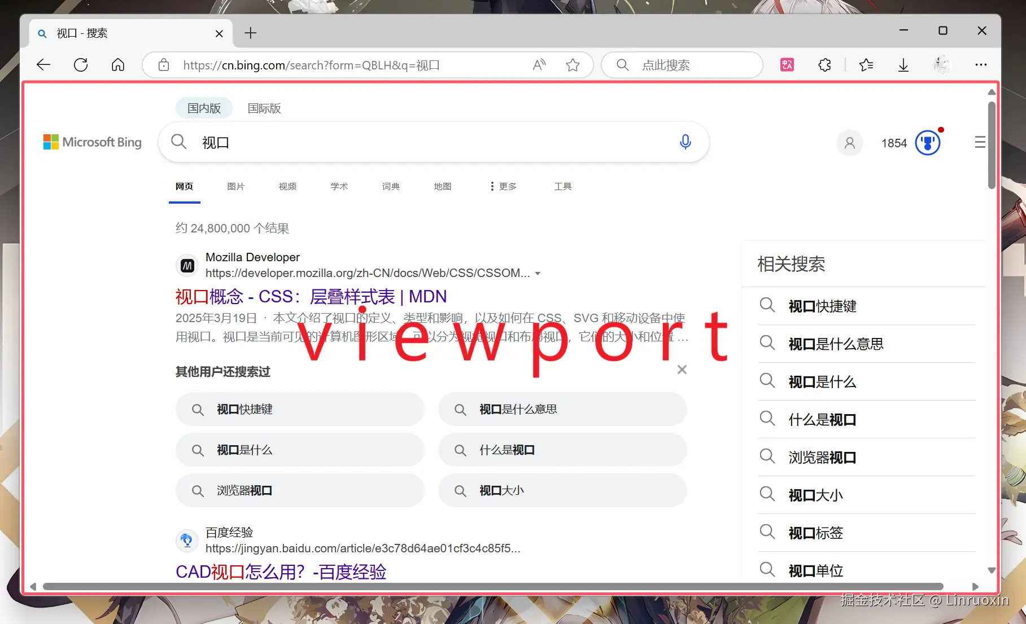This screenshot has height=624, width=1026.
Task: Open the Bing hamburger menu
Action: [x=980, y=142]
